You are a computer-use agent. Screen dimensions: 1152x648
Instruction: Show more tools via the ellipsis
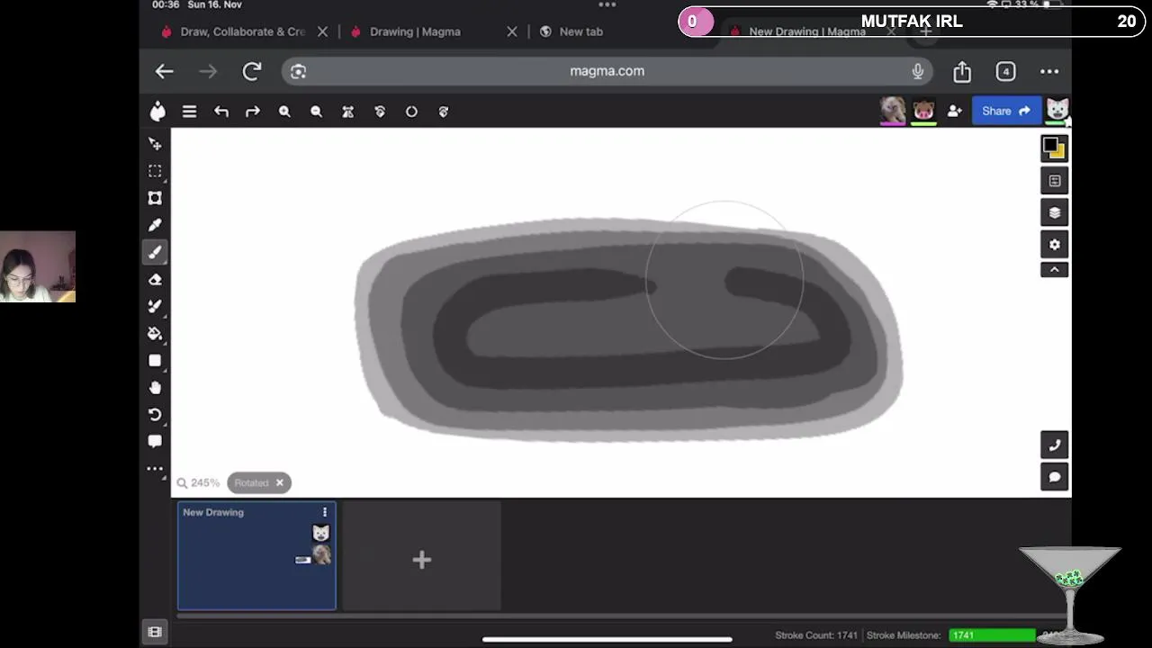155,468
